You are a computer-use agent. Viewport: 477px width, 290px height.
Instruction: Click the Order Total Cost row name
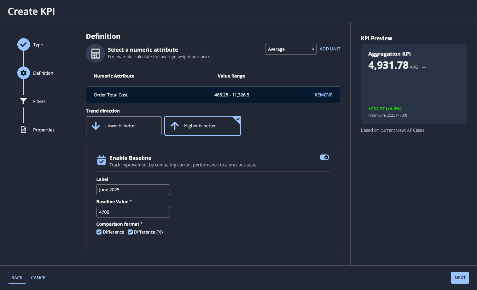pyautogui.click(x=111, y=95)
